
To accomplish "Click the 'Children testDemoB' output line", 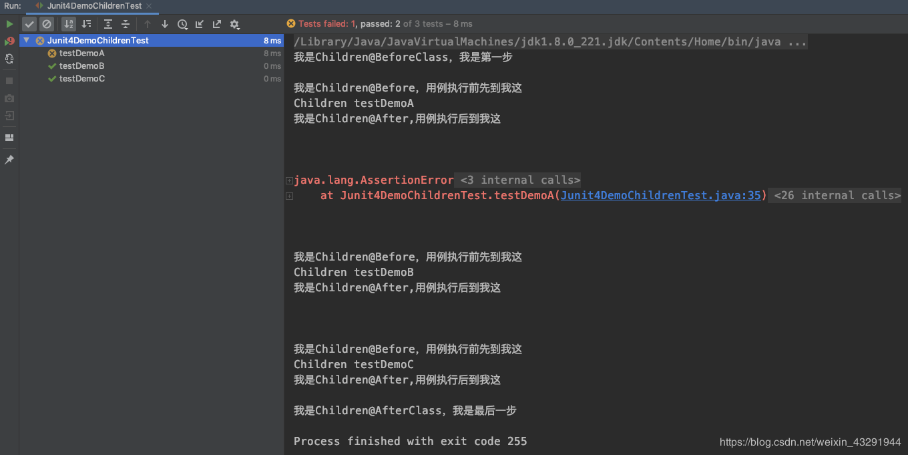I will (354, 273).
